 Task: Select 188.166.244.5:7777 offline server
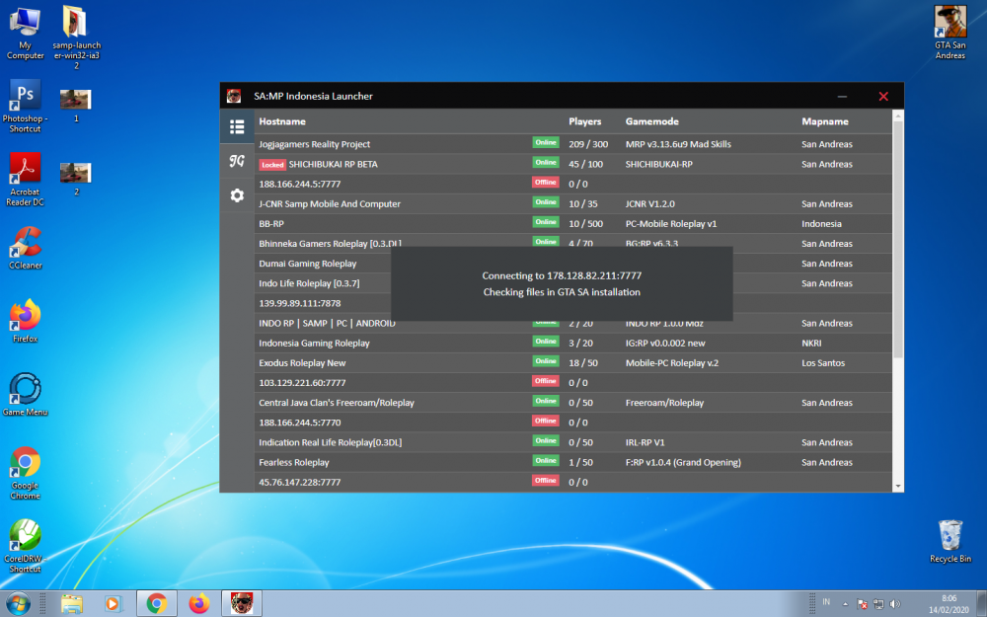point(573,184)
